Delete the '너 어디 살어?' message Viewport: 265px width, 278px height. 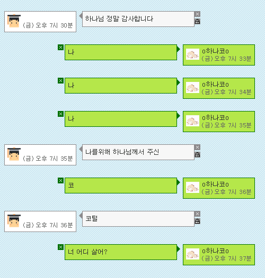(x=60, y=247)
